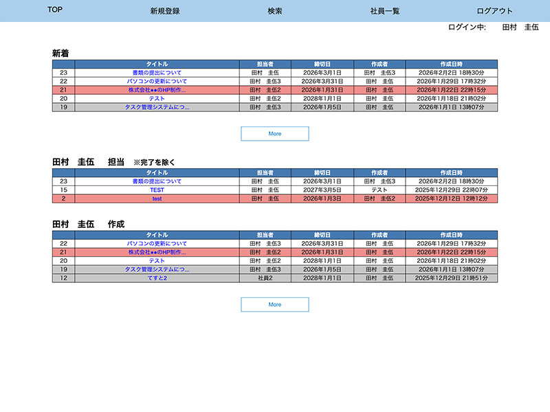The height and width of the screenshot is (412, 550).
Task: Open パソコンの更新について in the 新着 table
Action: (x=157, y=81)
